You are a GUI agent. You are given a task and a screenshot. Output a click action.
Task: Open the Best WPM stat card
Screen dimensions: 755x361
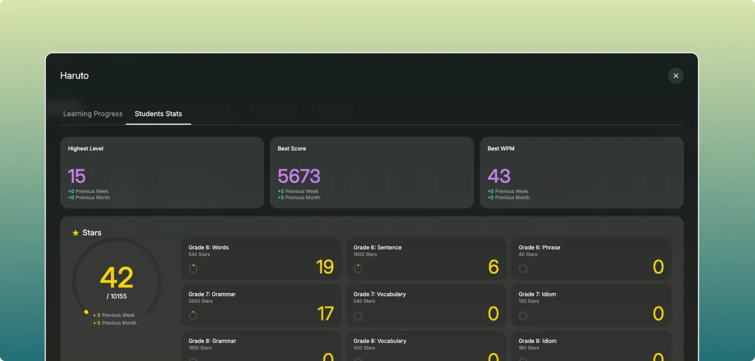[x=581, y=172]
